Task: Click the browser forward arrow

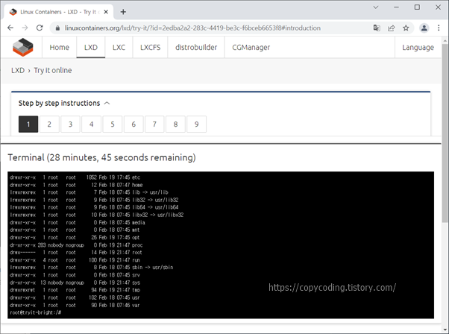Action: [25, 28]
